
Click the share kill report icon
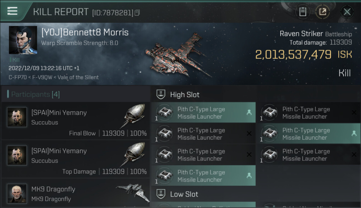[322, 12]
